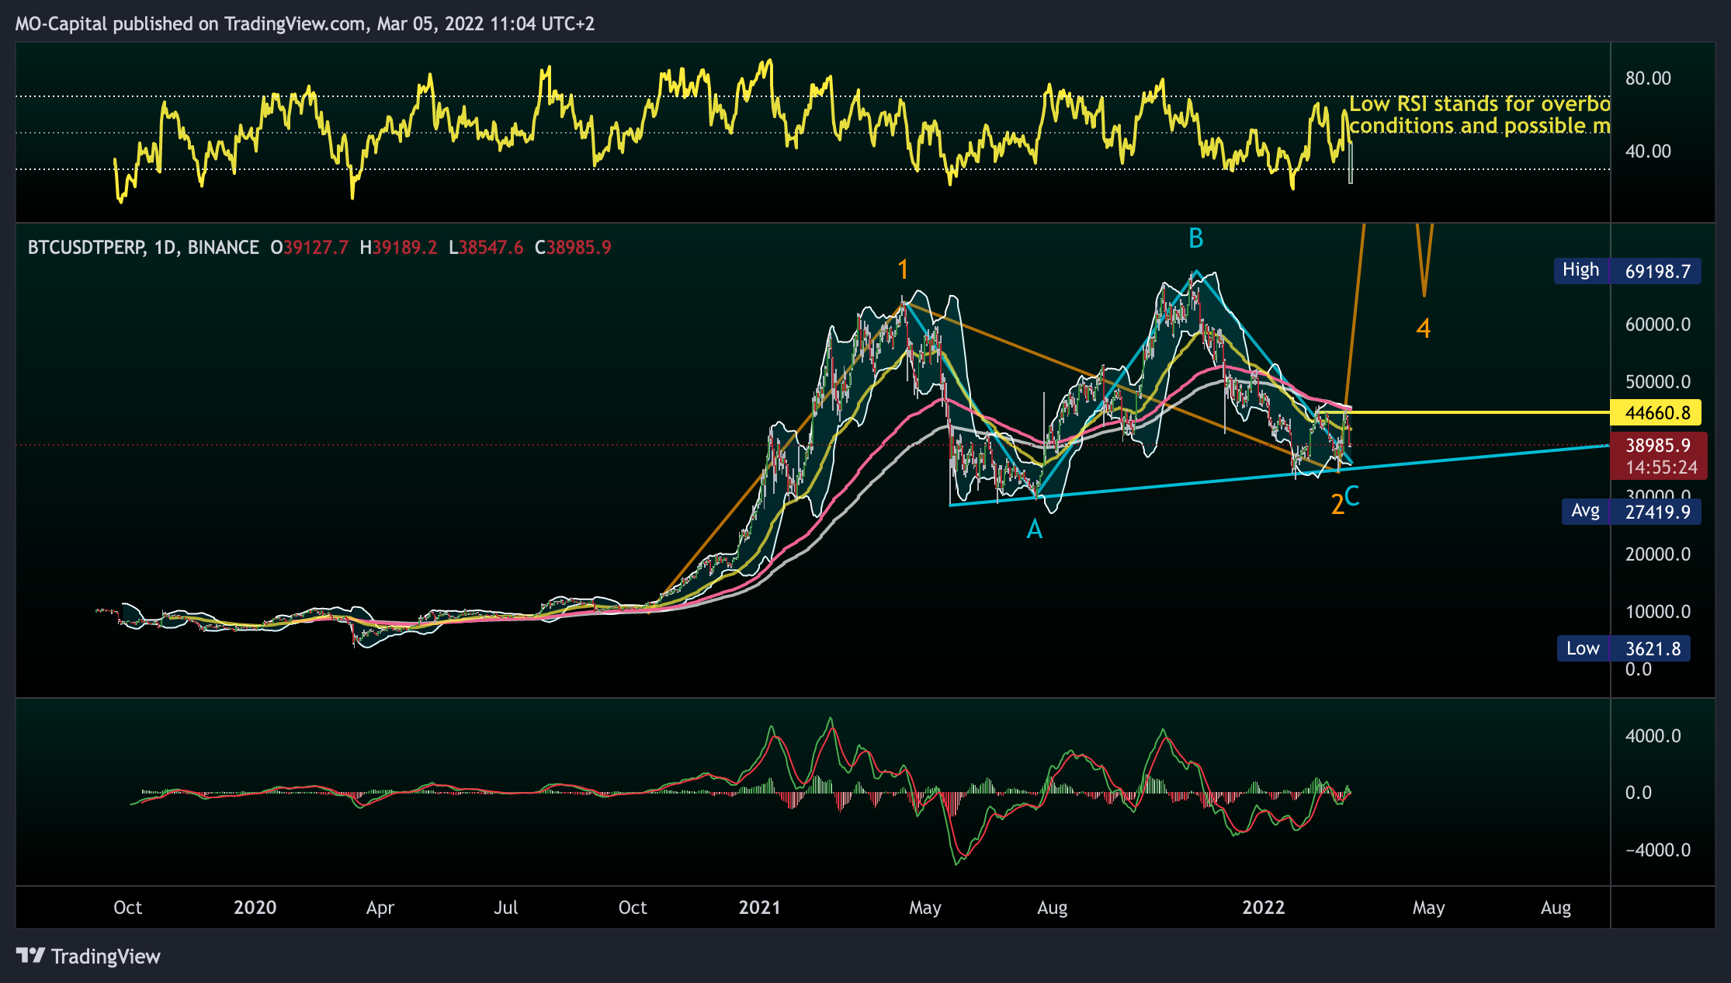This screenshot has height=983, width=1731.
Task: Select the orange wave label 4
Action: 1424,328
